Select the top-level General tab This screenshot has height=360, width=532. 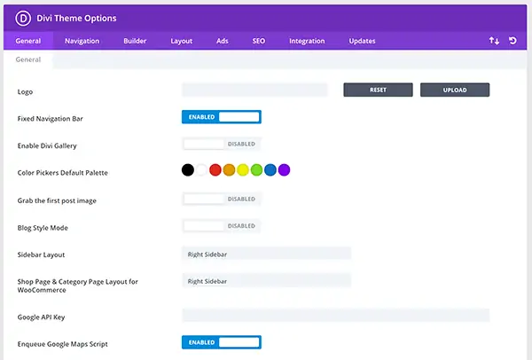[28, 41]
